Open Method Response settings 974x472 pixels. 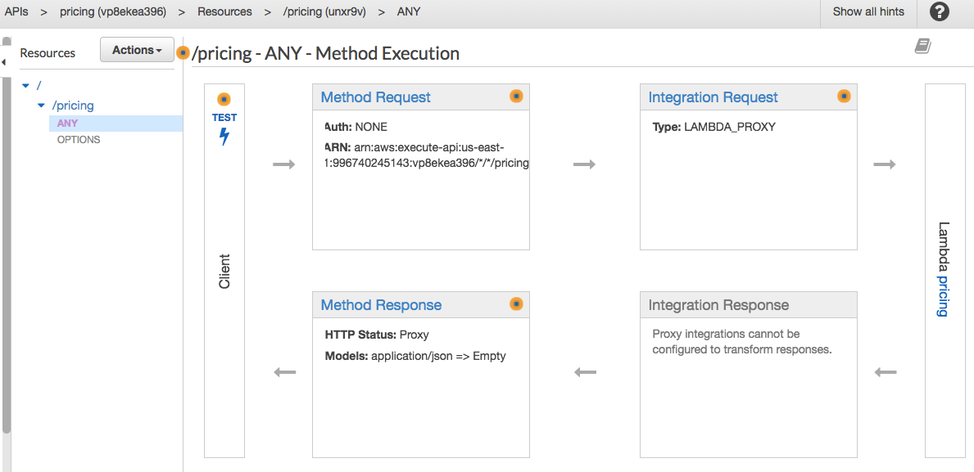[379, 304]
